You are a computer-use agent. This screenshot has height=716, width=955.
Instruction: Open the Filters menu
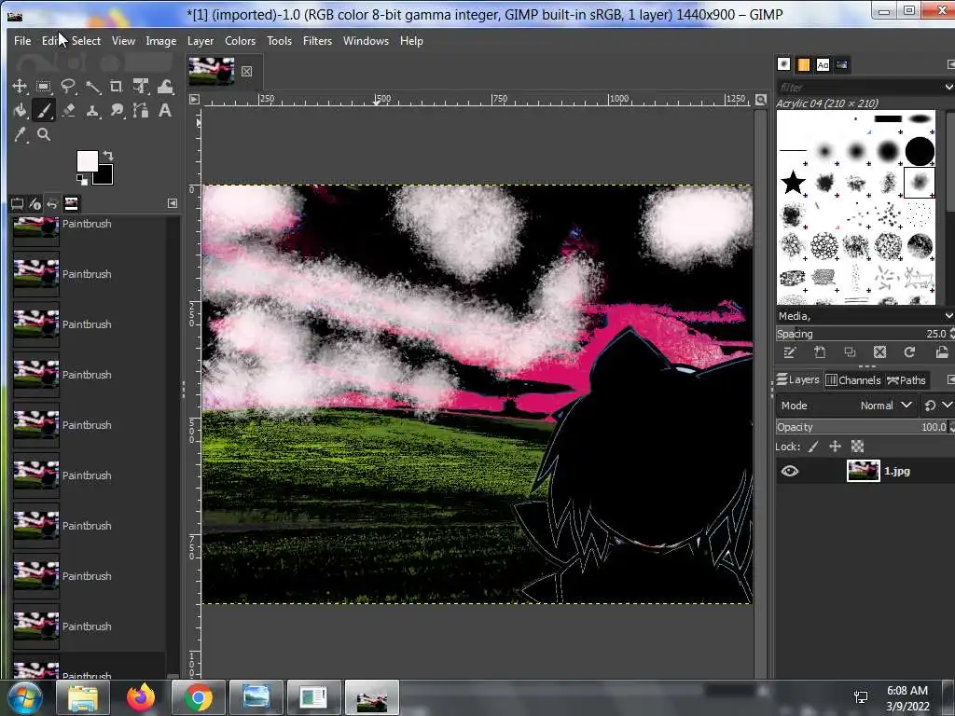(317, 41)
